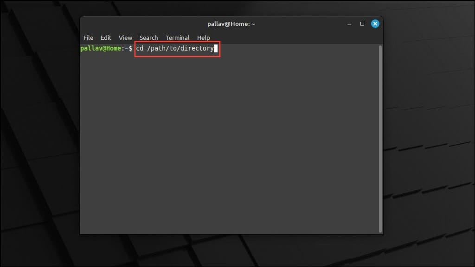Click the dollar sign prompt symbol

pyautogui.click(x=130, y=48)
